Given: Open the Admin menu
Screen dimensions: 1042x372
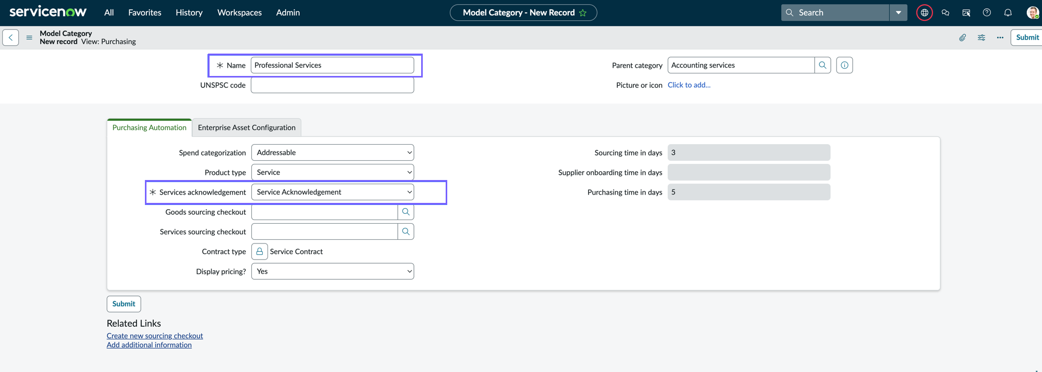Looking at the screenshot, I should (288, 12).
